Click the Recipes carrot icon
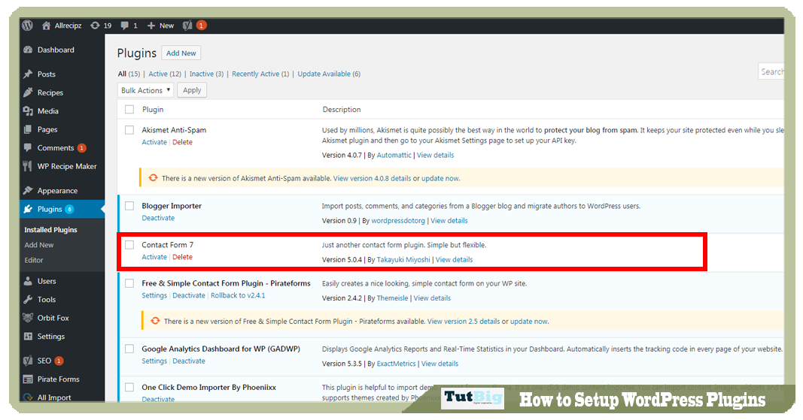The width and height of the screenshot is (803, 420). 28,92
